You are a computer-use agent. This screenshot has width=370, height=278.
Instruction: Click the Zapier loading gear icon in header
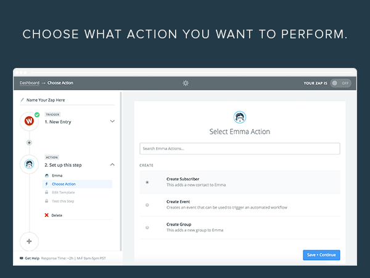coord(186,83)
